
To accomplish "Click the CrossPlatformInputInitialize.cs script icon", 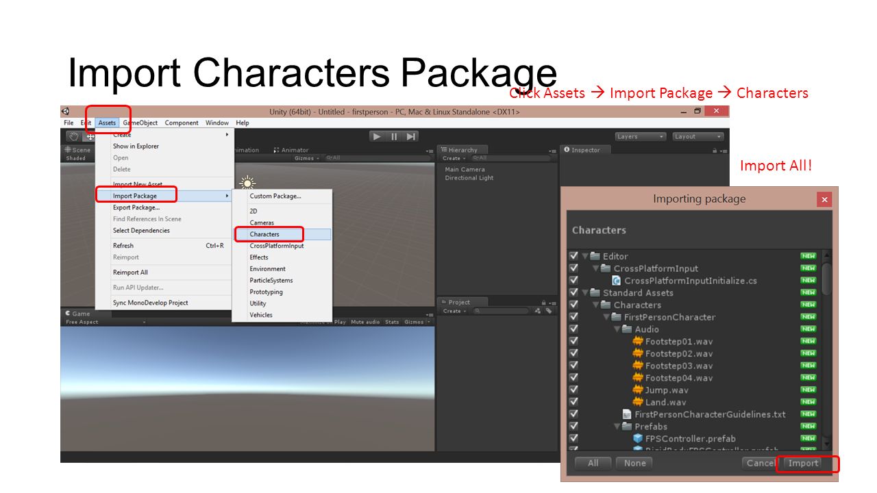I will 617,280.
